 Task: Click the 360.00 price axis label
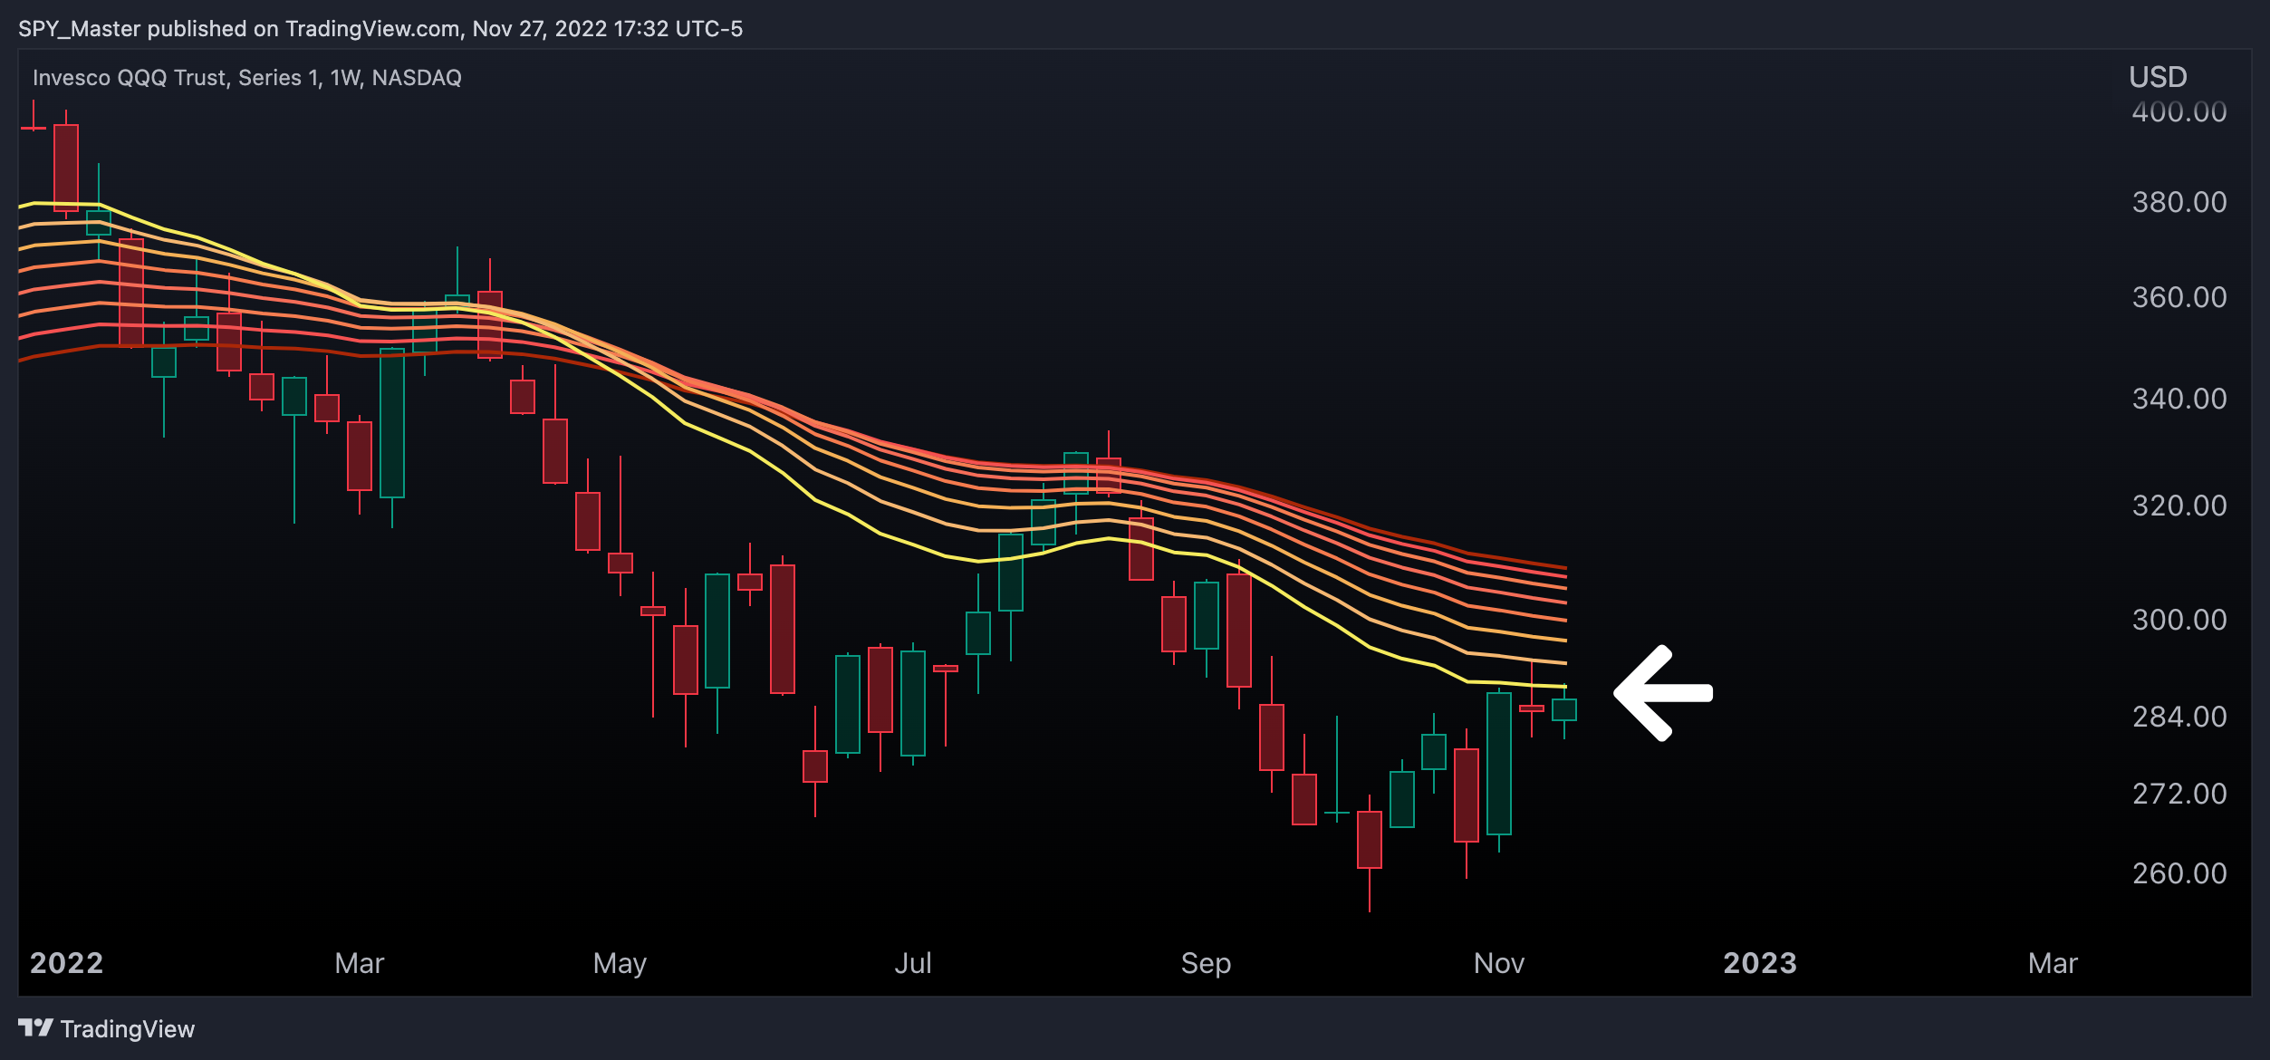[x=2179, y=297]
